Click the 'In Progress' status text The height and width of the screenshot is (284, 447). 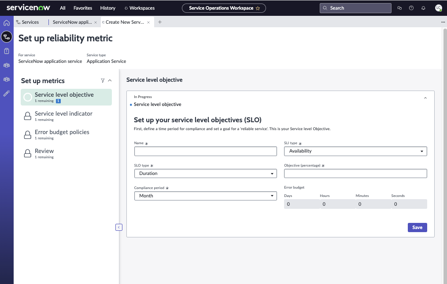143,97
